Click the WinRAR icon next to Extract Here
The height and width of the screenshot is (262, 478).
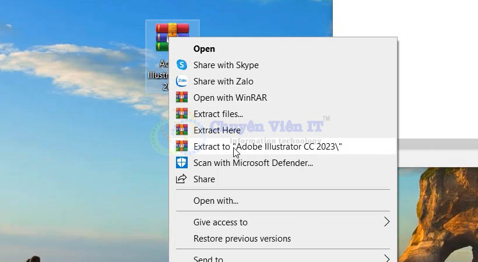click(x=182, y=130)
